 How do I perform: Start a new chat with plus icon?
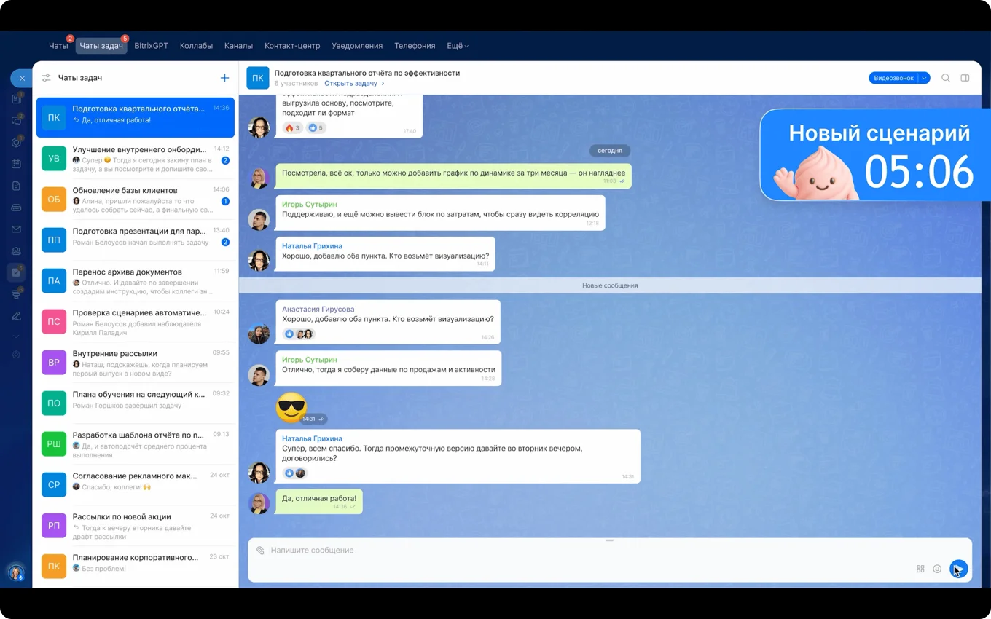224,78
